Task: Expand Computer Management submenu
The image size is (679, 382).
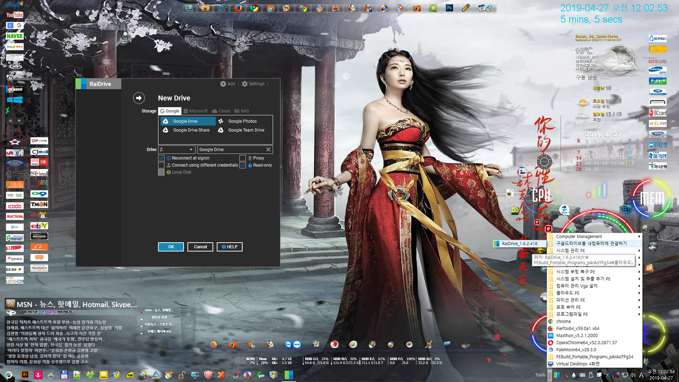Action: pos(594,237)
